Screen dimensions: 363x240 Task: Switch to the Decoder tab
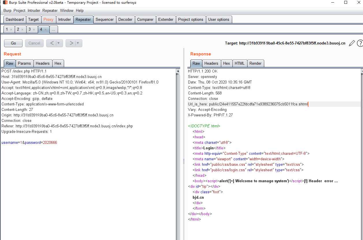point(125,19)
